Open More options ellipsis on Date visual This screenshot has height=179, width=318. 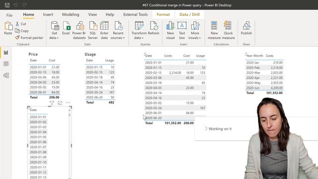[68, 103]
